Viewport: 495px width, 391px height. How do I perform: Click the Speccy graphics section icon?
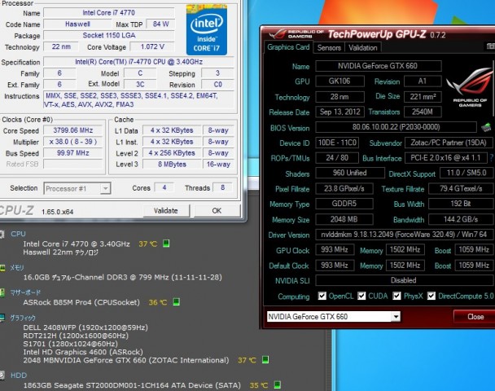pos(2,318)
